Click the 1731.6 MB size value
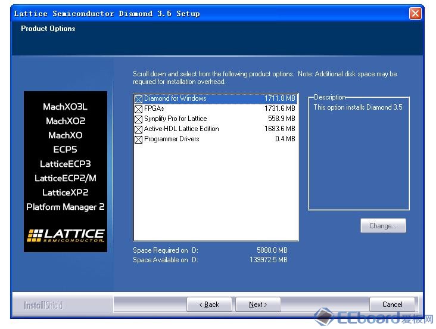The width and height of the screenshot is (436, 329). pyautogui.click(x=280, y=108)
